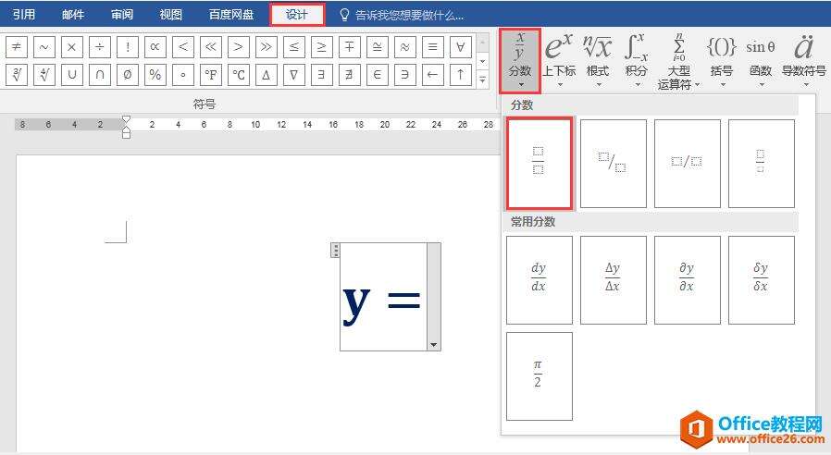The image size is (831, 455).
Task: Choose the linear fraction template
Action: [x=688, y=163]
